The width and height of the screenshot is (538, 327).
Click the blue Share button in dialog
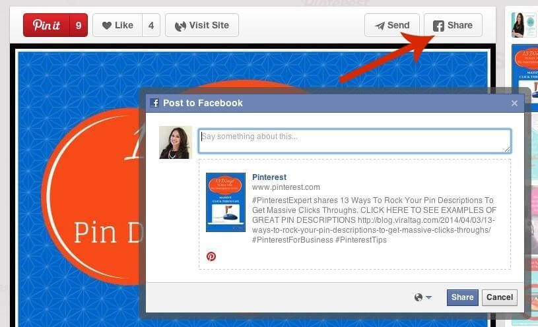(462, 297)
